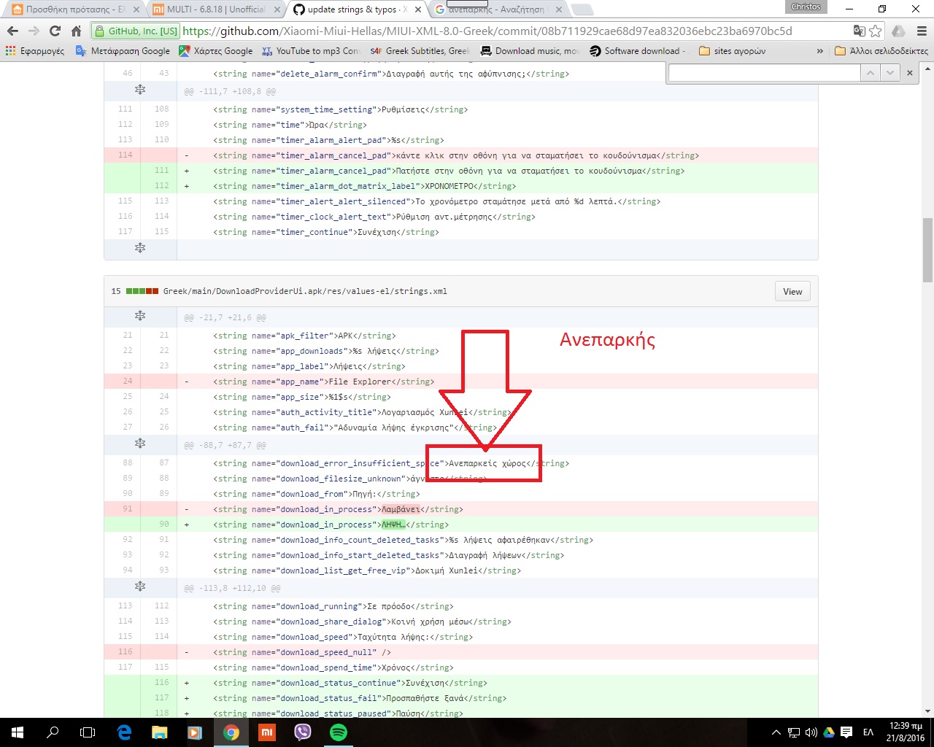The image size is (934, 747).
Task: Click View button for DownloadProviderUi strings.xml
Action: pos(792,292)
